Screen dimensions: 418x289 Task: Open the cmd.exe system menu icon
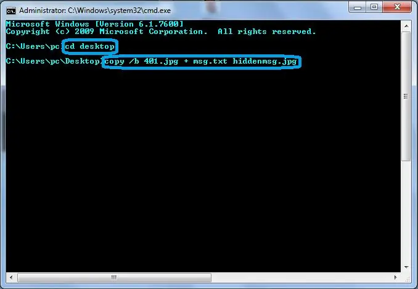point(11,10)
